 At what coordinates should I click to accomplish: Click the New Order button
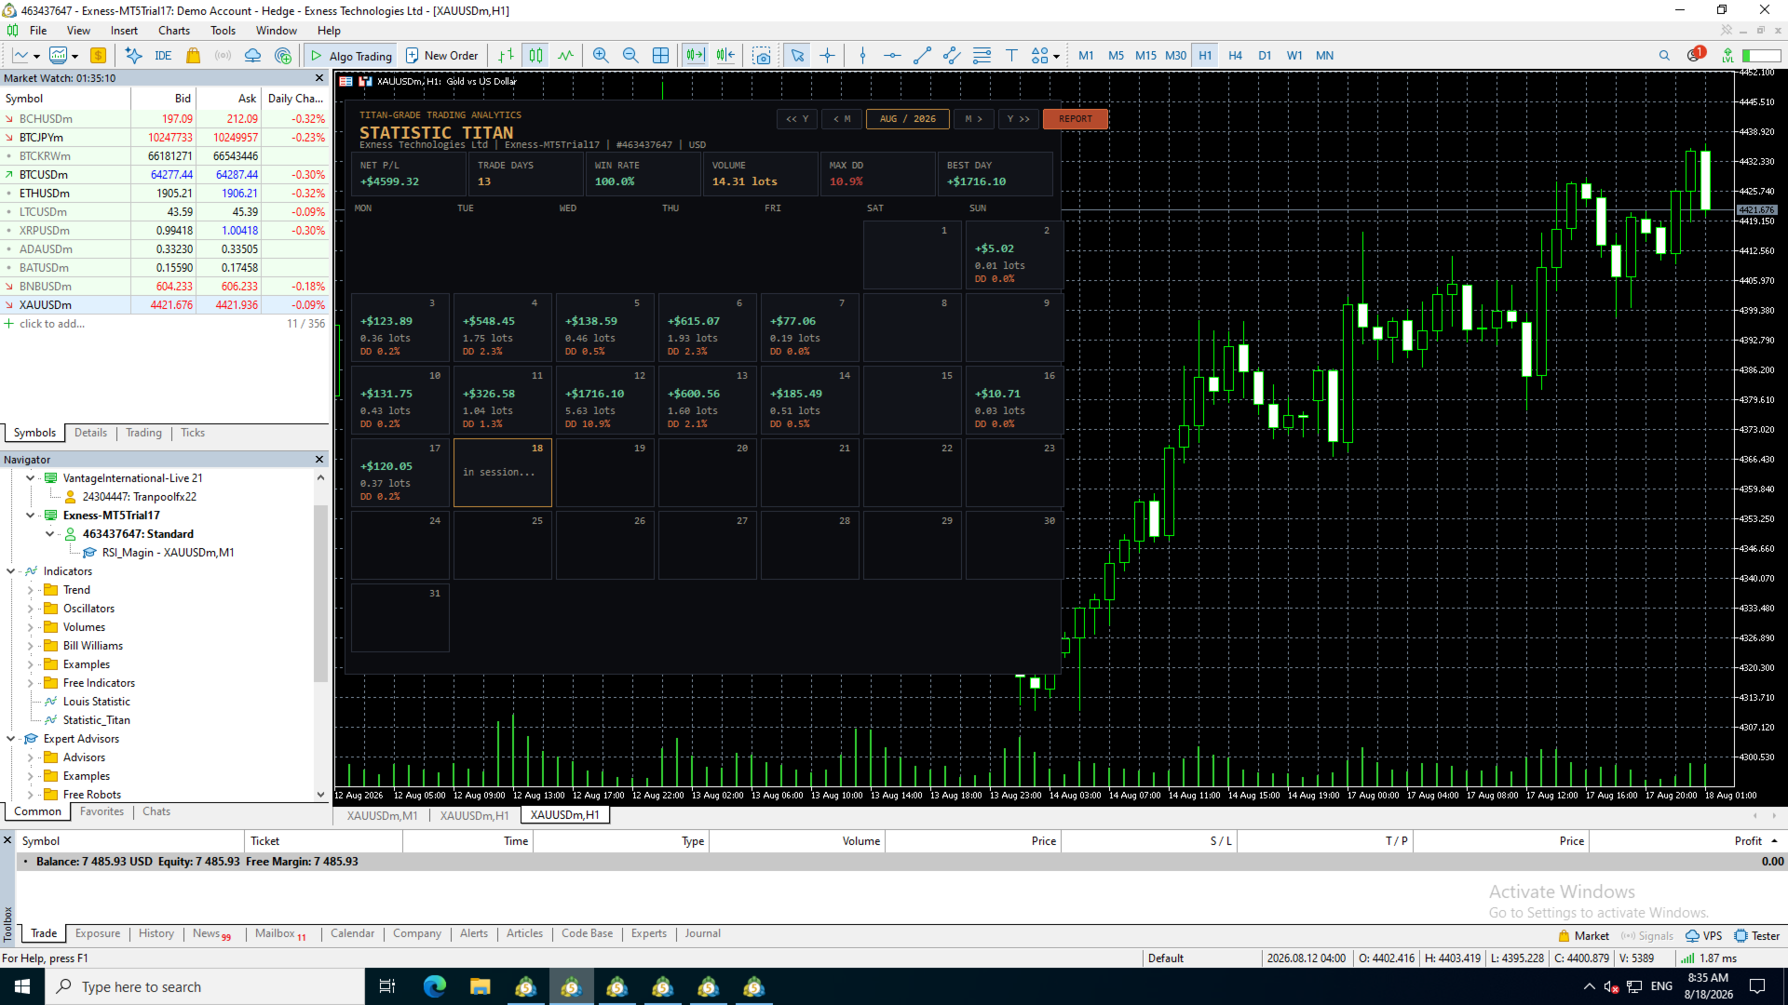[x=442, y=56]
